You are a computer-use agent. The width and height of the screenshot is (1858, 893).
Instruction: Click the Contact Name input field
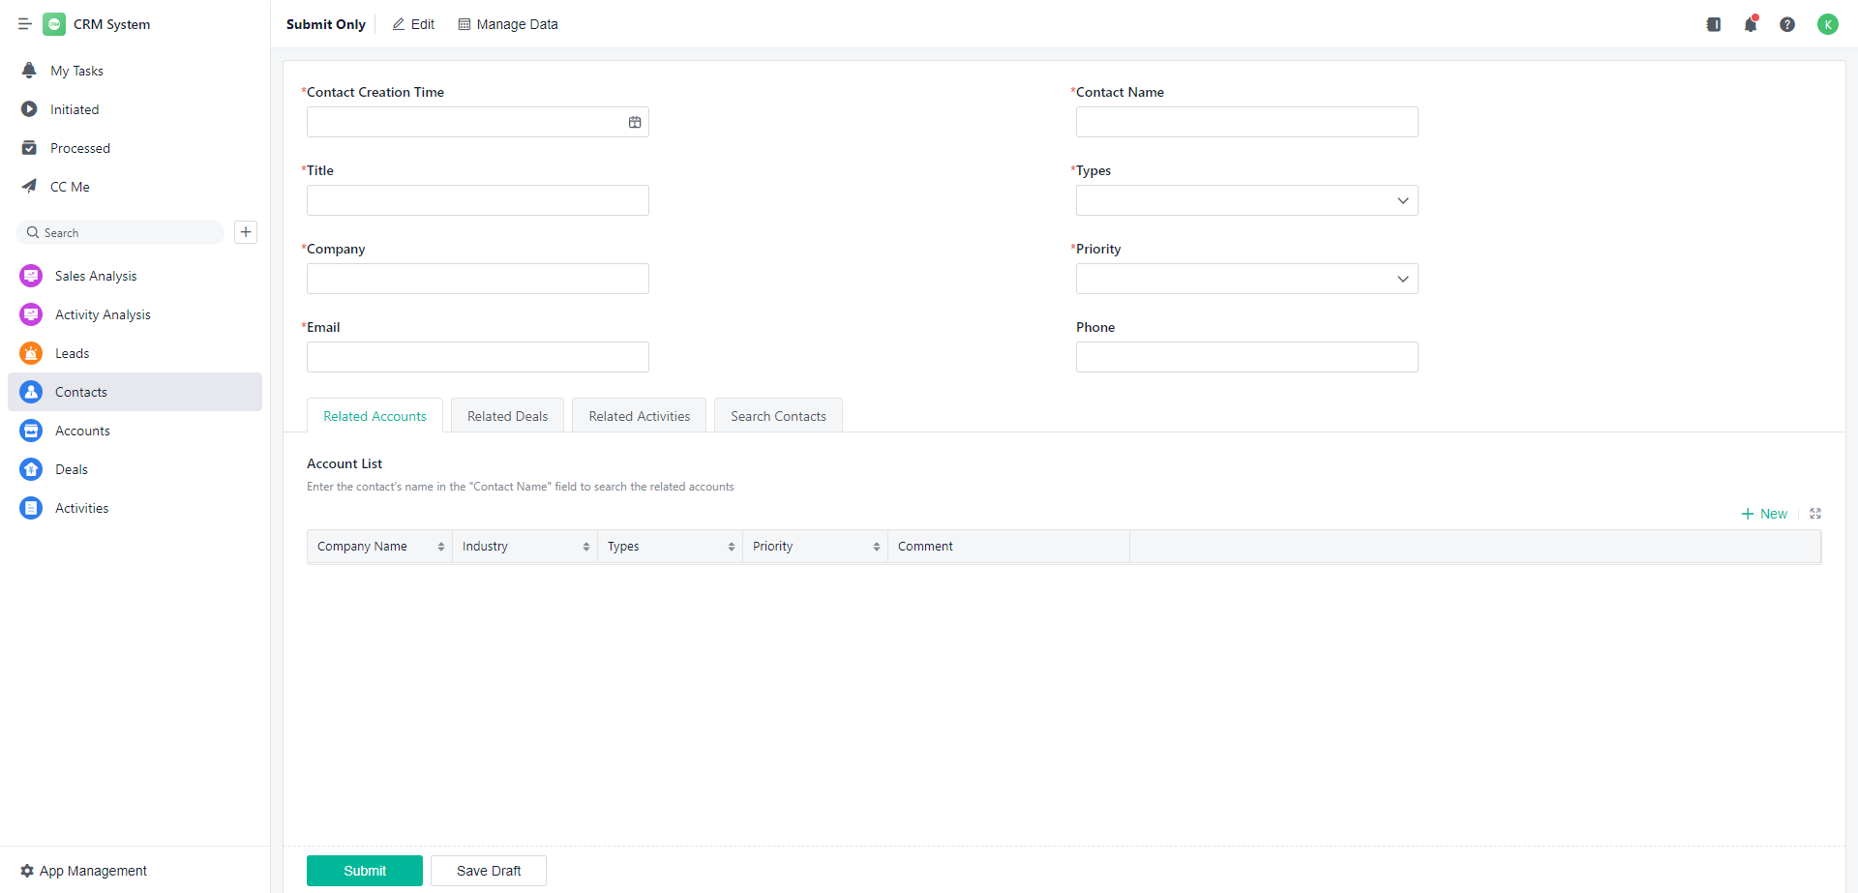click(x=1246, y=122)
